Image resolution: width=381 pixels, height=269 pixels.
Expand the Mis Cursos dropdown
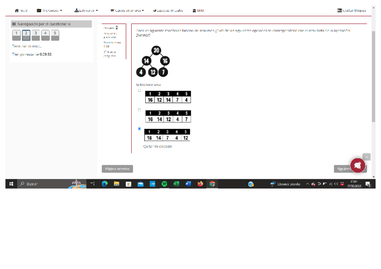click(49, 10)
